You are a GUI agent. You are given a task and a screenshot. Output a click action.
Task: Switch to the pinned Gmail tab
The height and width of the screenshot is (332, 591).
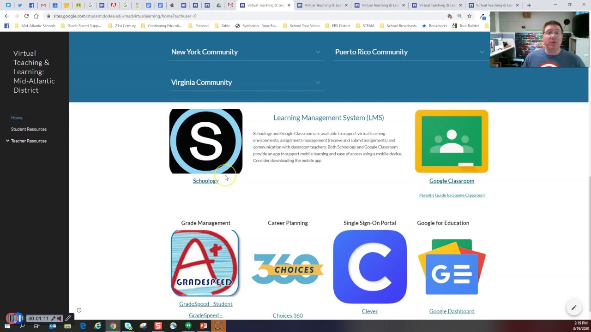(43, 5)
